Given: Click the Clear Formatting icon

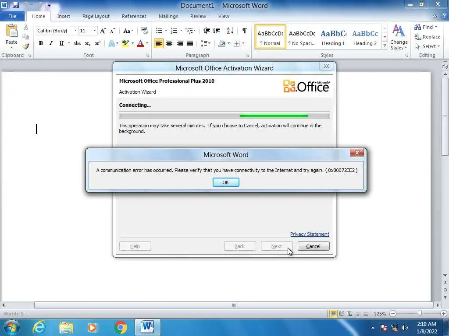Looking at the screenshot, I should [145, 31].
